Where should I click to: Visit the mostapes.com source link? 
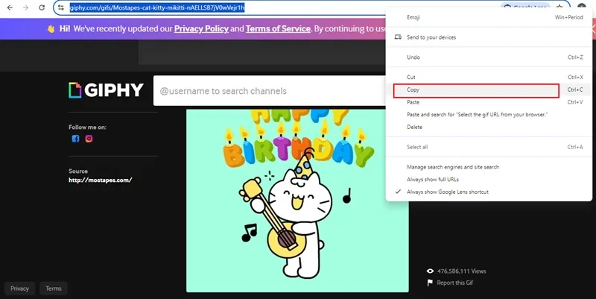101,180
